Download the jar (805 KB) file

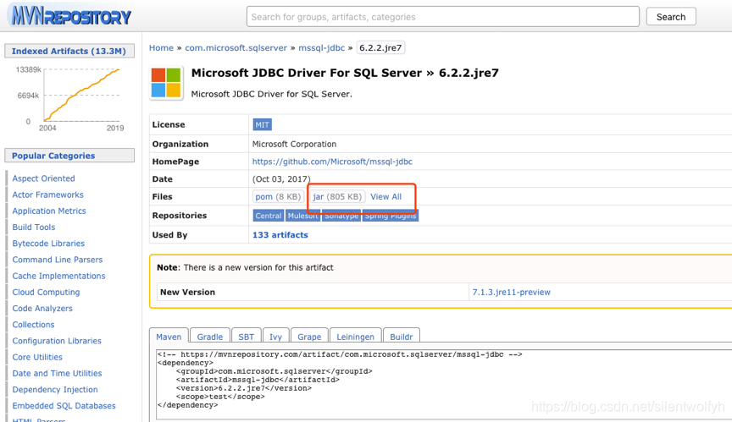337,196
